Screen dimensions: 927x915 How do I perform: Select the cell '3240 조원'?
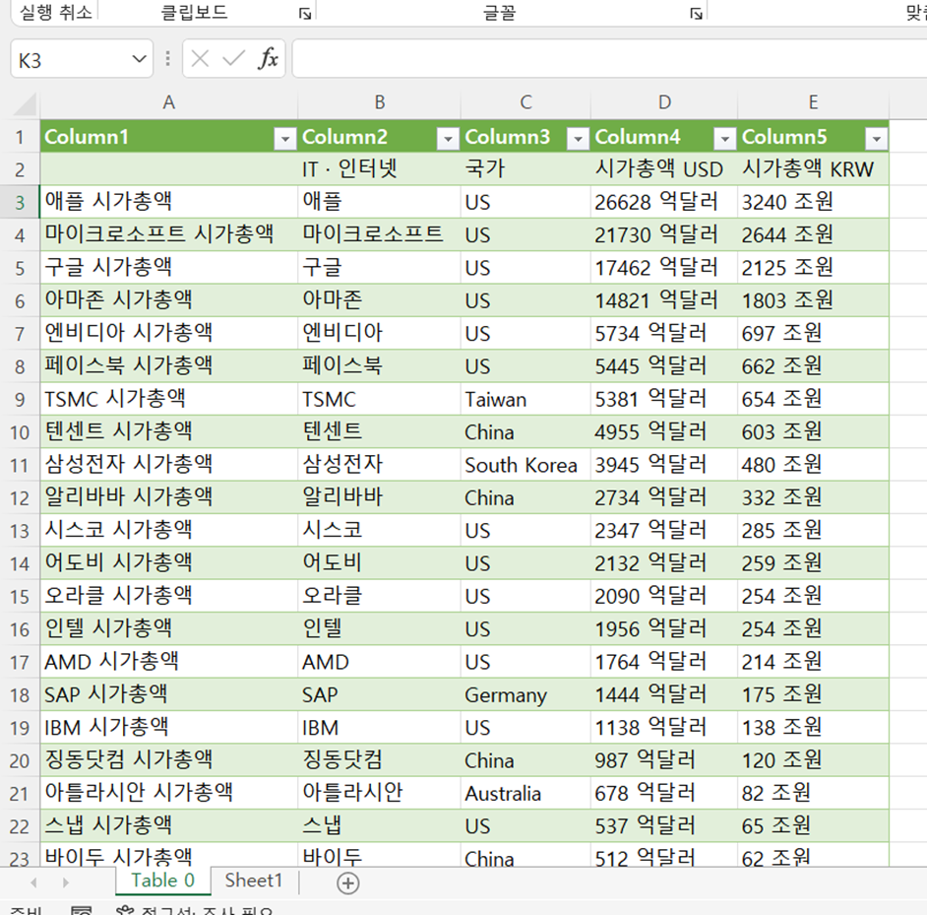814,202
